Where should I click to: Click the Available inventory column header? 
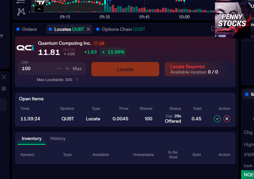click(101, 155)
